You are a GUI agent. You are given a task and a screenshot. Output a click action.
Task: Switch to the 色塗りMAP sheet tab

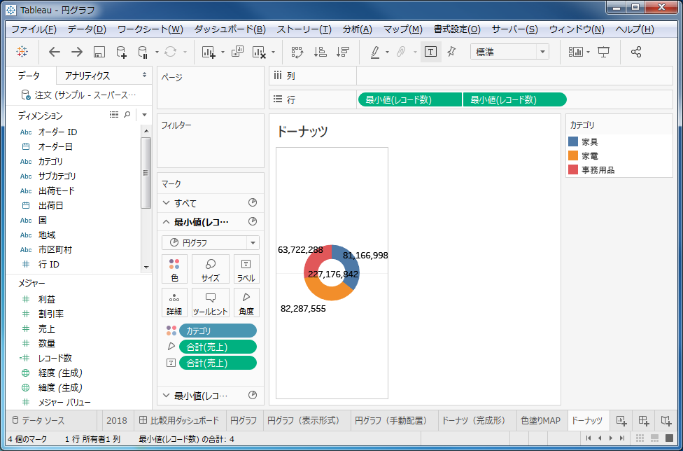[540, 420]
